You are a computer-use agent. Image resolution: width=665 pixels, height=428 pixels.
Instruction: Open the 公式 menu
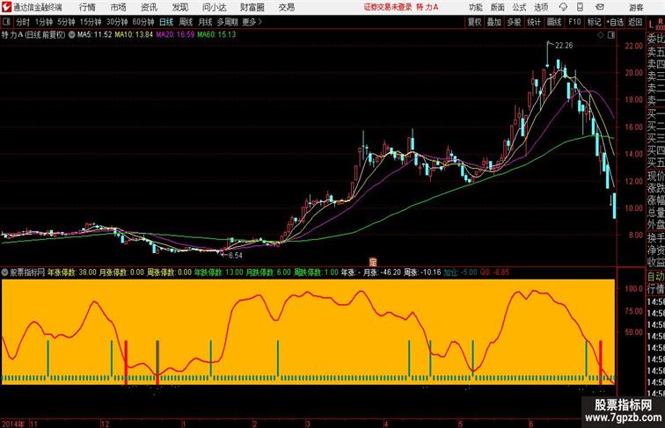tap(519, 7)
